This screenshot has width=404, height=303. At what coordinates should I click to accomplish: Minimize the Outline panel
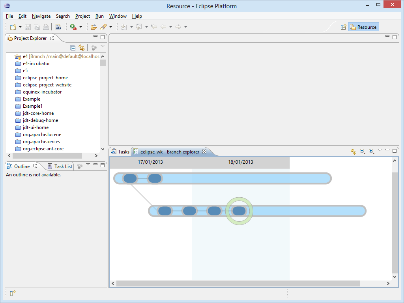[95, 164]
